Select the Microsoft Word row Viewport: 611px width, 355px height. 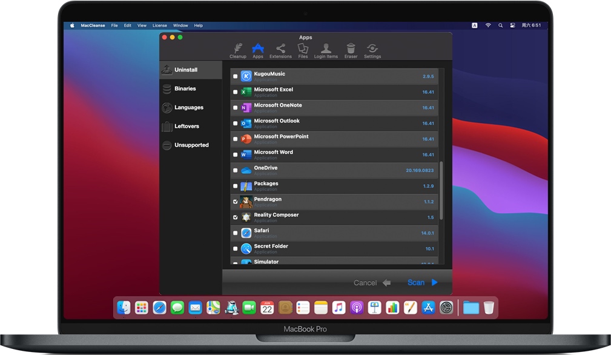point(333,154)
